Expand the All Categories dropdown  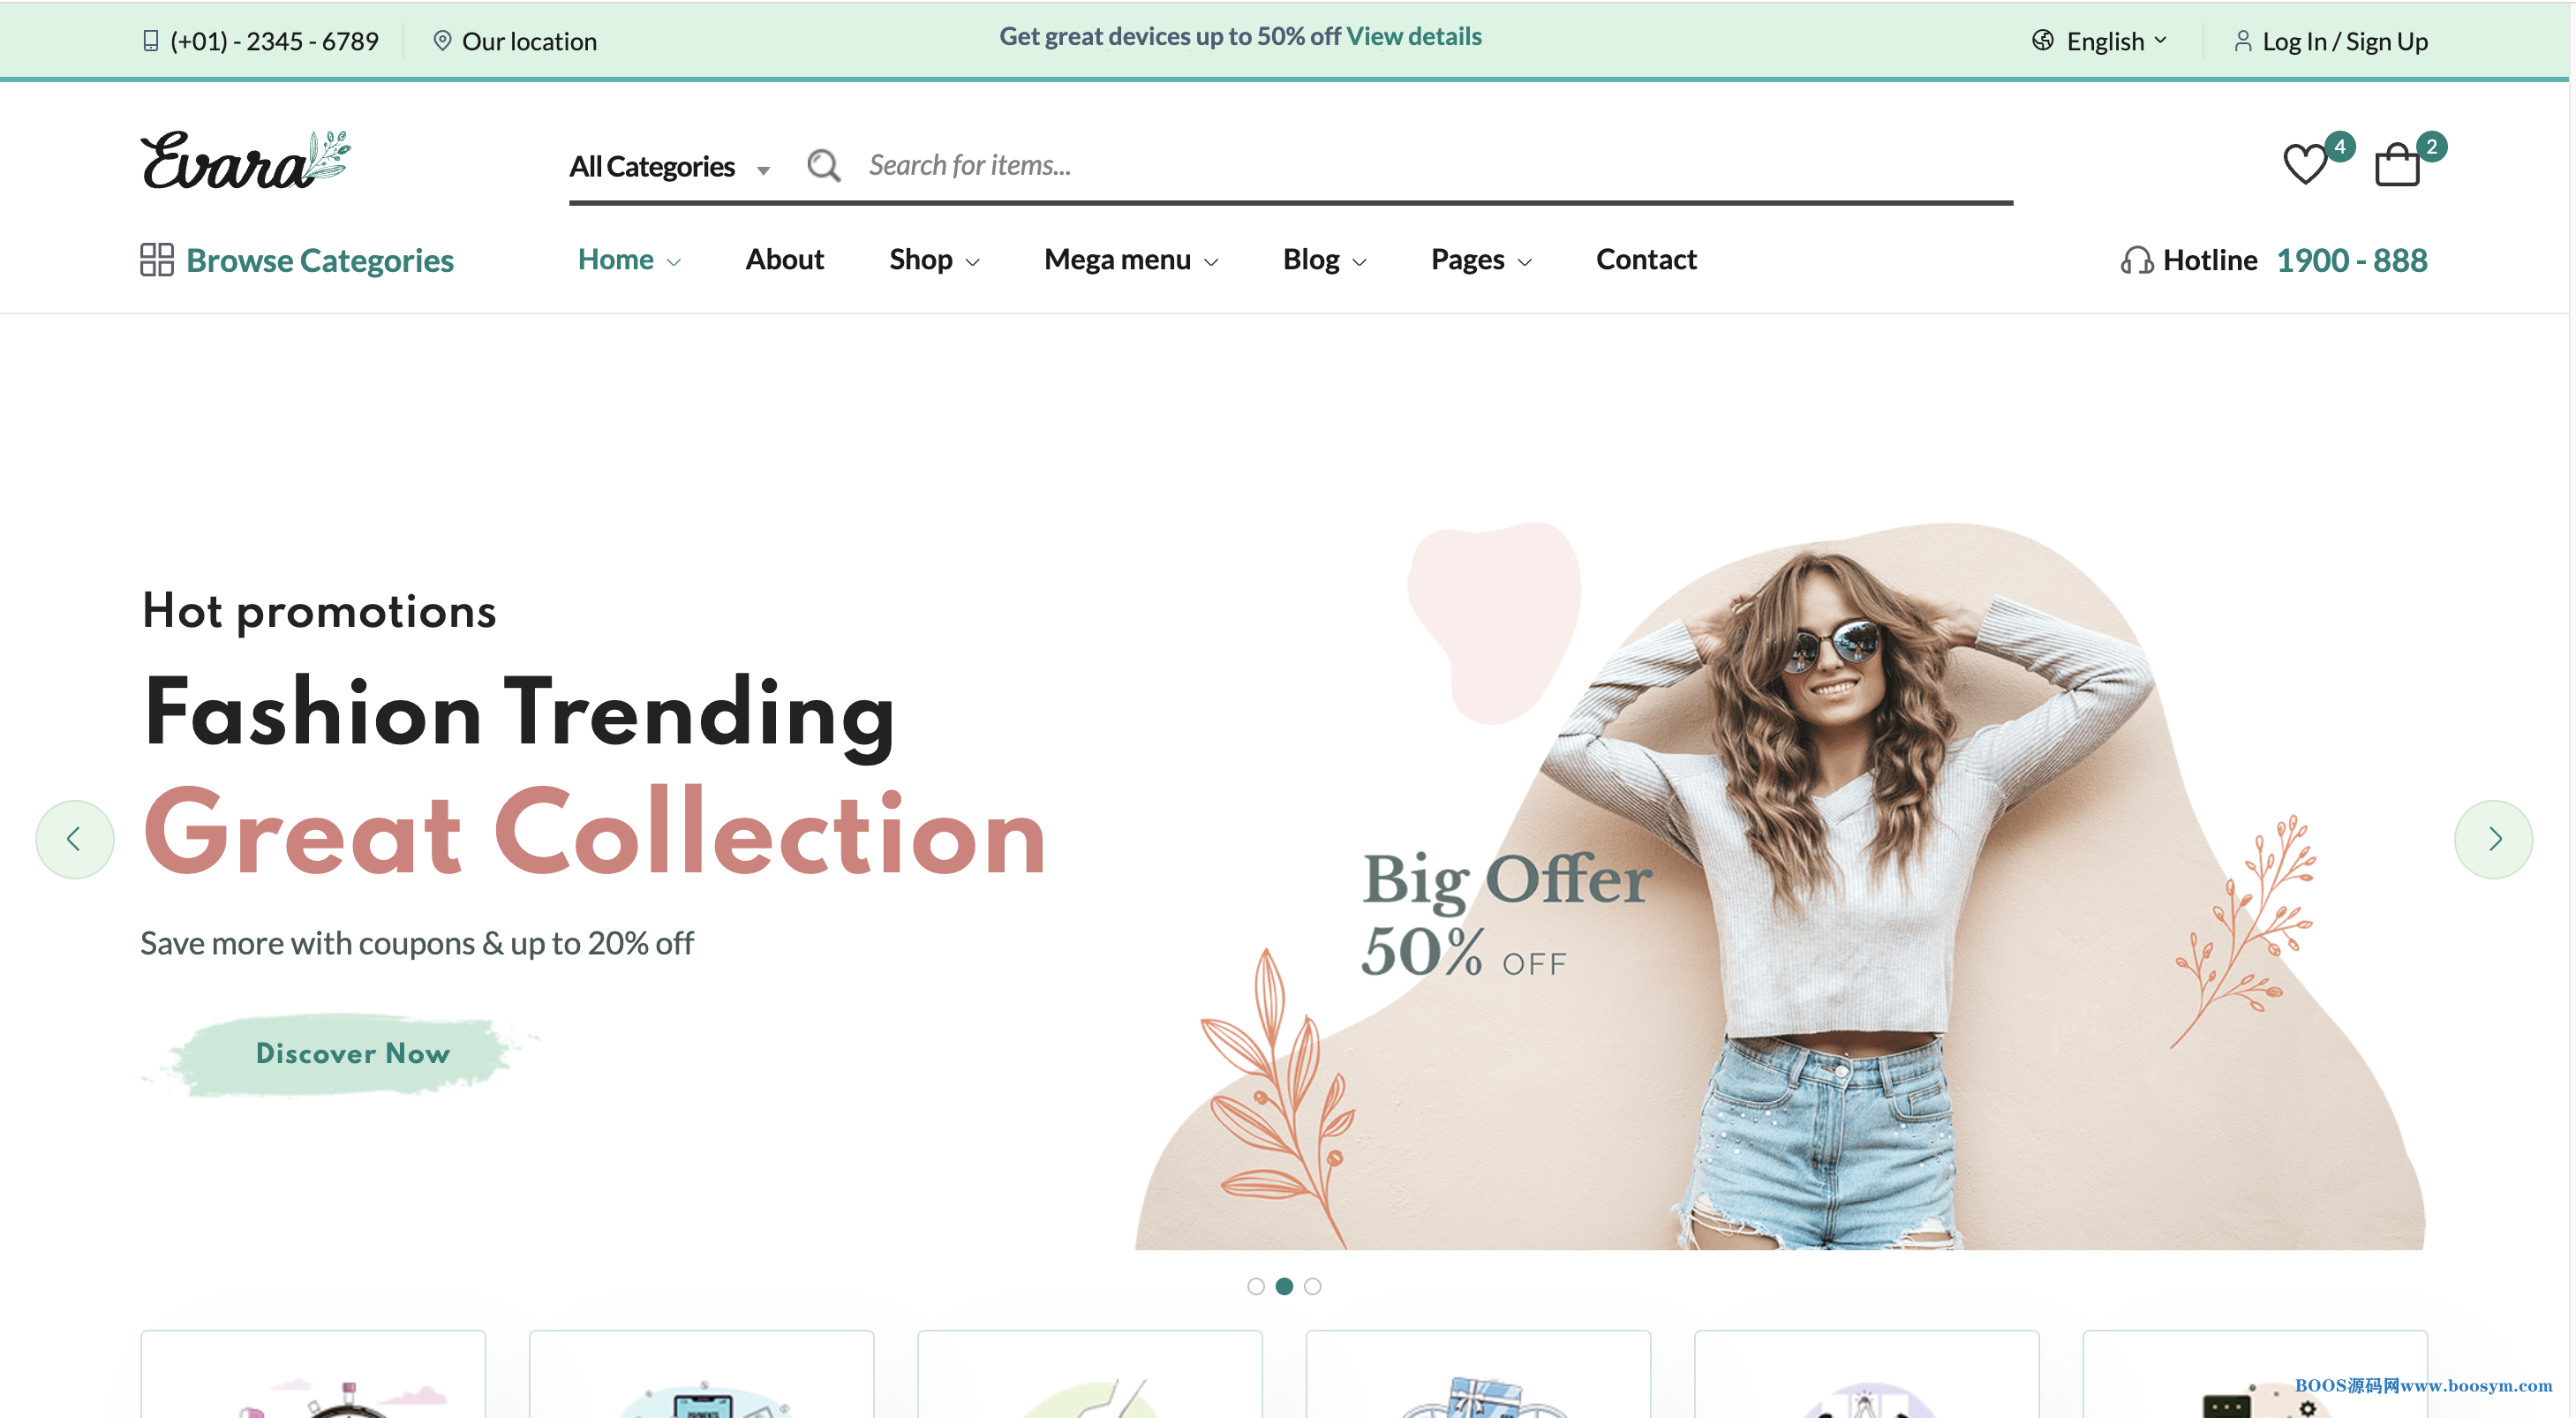(x=672, y=164)
